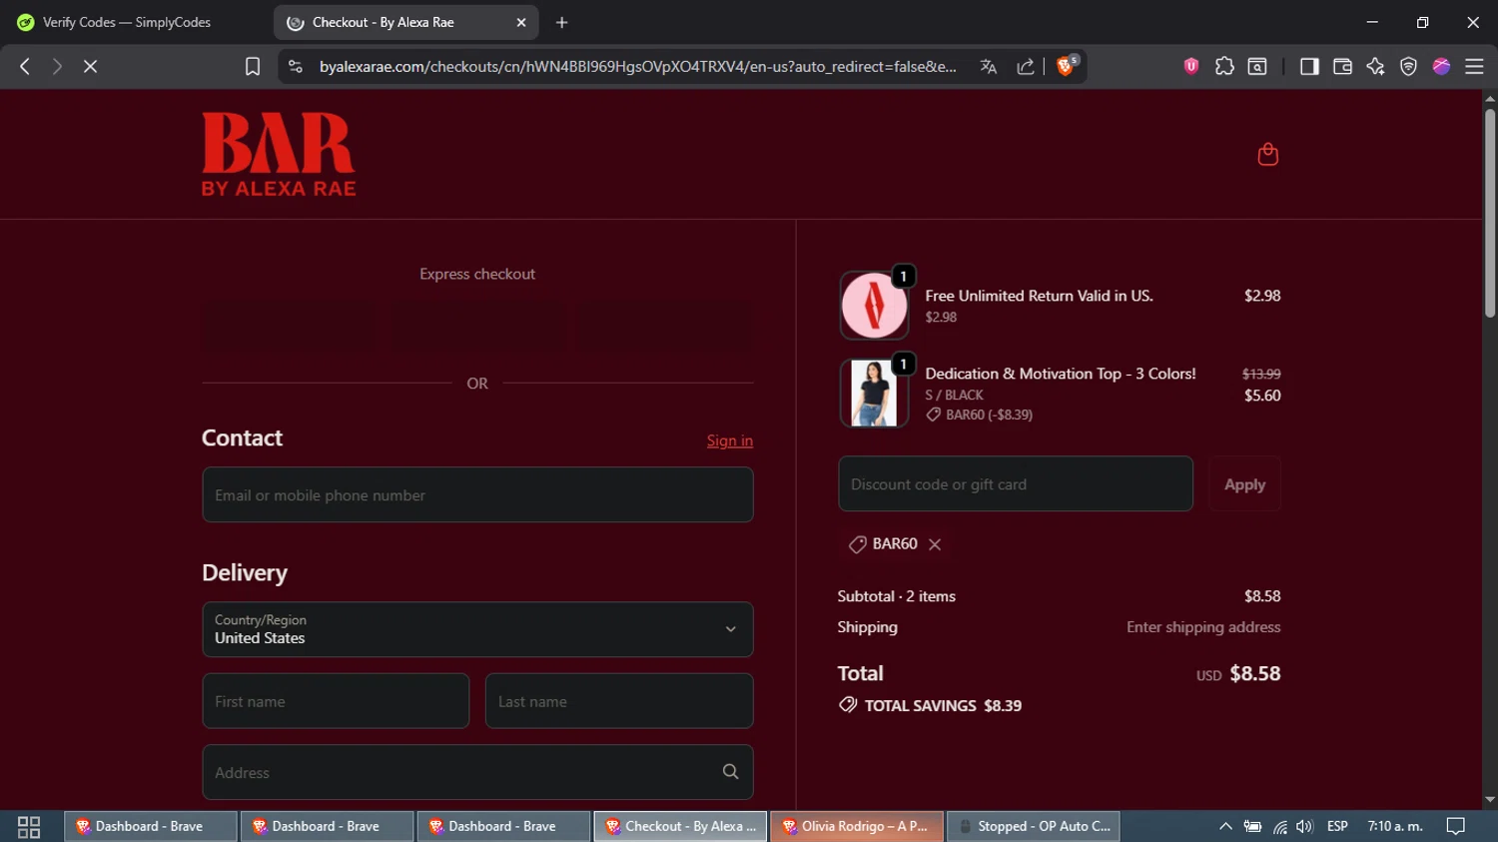This screenshot has height=842, width=1498.
Task: Open the Free Unlimited Return product thumbnail
Action: click(874, 306)
